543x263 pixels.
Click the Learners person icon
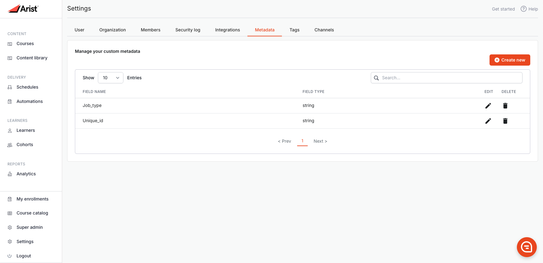click(10, 131)
